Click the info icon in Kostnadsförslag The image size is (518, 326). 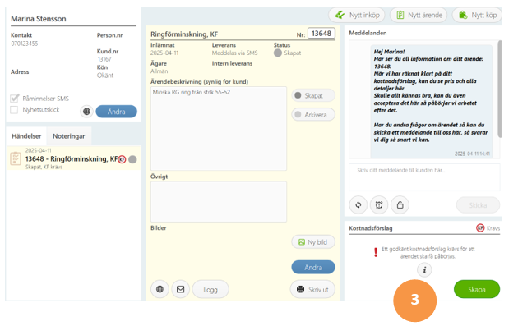(x=424, y=270)
